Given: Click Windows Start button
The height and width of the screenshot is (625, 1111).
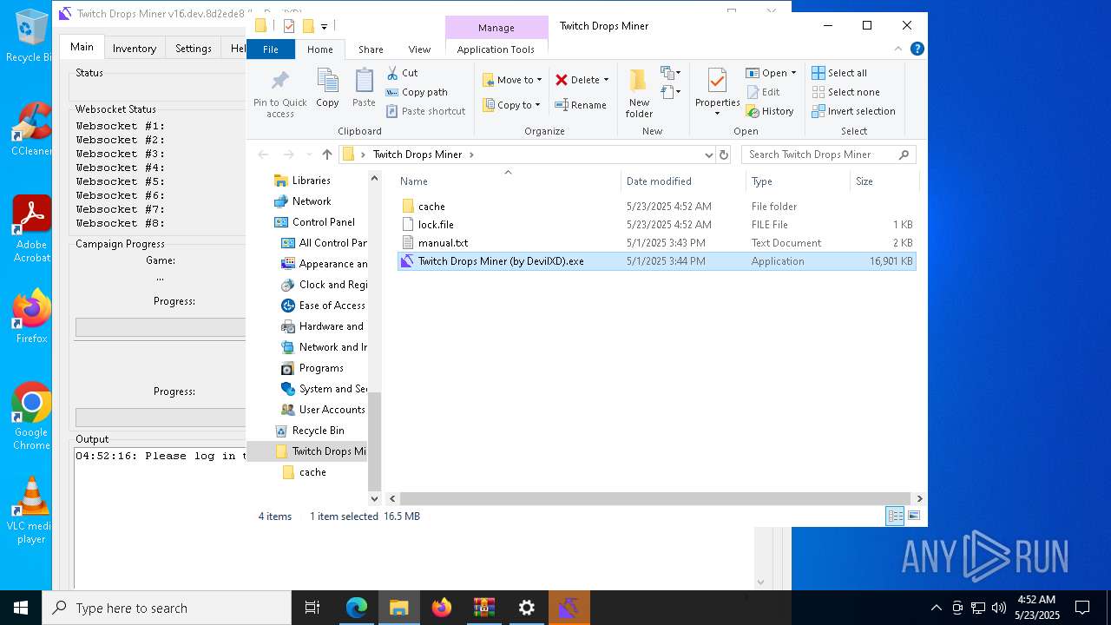Looking at the screenshot, I should tap(21, 608).
